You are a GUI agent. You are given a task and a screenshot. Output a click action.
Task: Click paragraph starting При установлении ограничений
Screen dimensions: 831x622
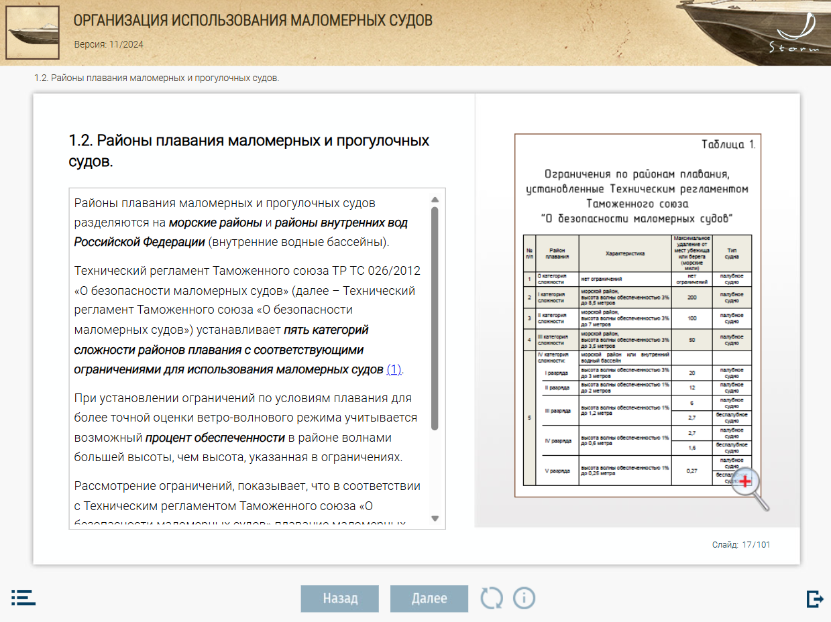pyautogui.click(x=245, y=428)
